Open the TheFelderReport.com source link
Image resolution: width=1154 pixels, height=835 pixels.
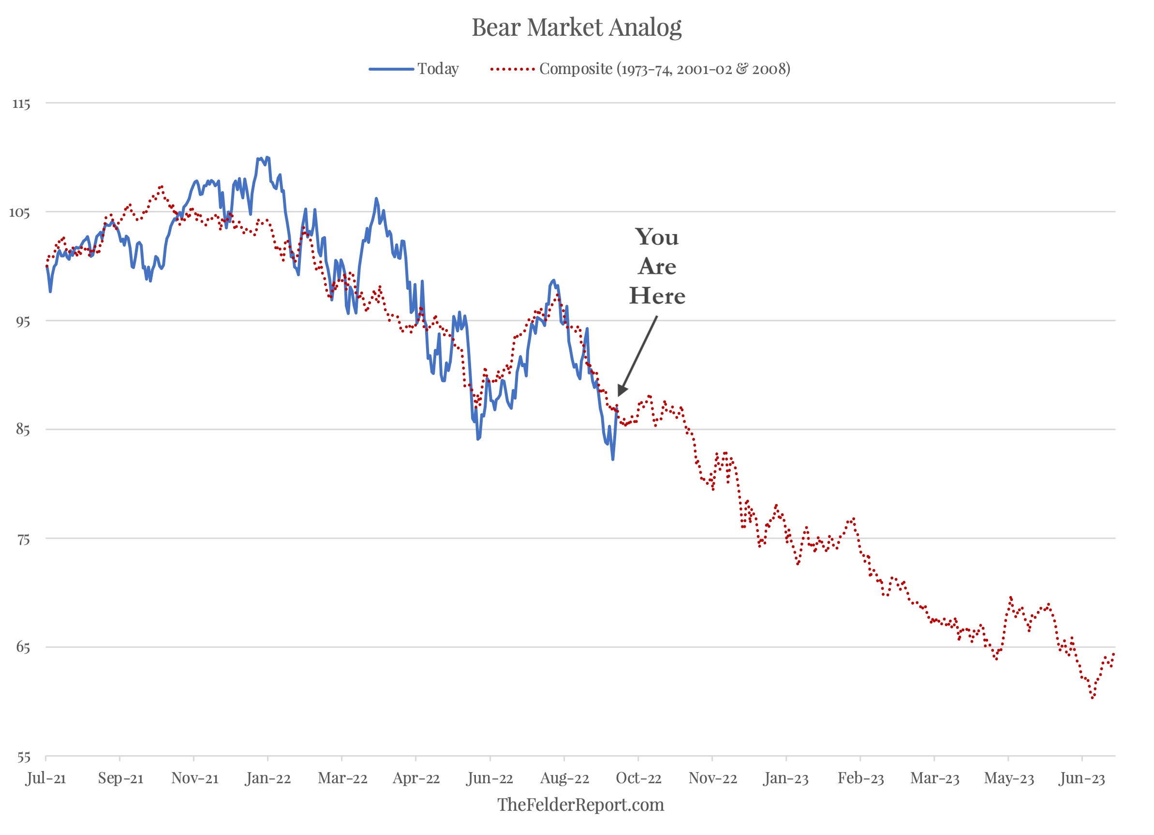(x=580, y=805)
